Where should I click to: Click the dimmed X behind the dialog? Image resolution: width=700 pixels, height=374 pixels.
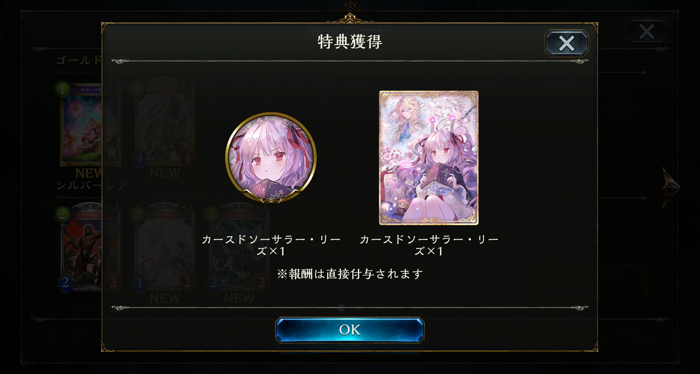click(647, 32)
